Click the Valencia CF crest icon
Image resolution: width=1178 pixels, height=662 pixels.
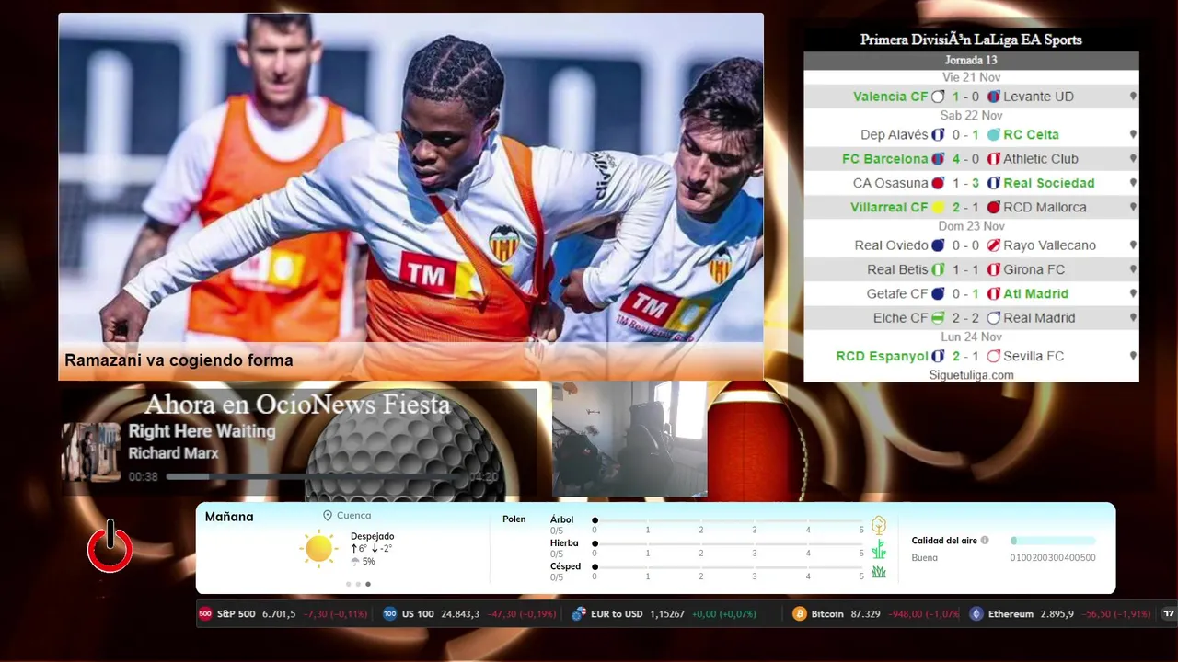[x=938, y=97]
